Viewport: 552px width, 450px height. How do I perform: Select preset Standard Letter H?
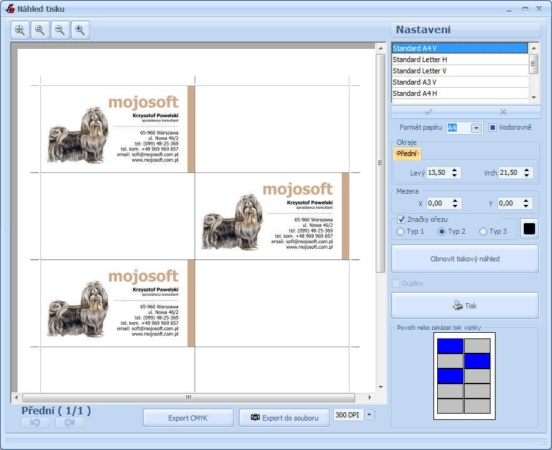pos(460,60)
